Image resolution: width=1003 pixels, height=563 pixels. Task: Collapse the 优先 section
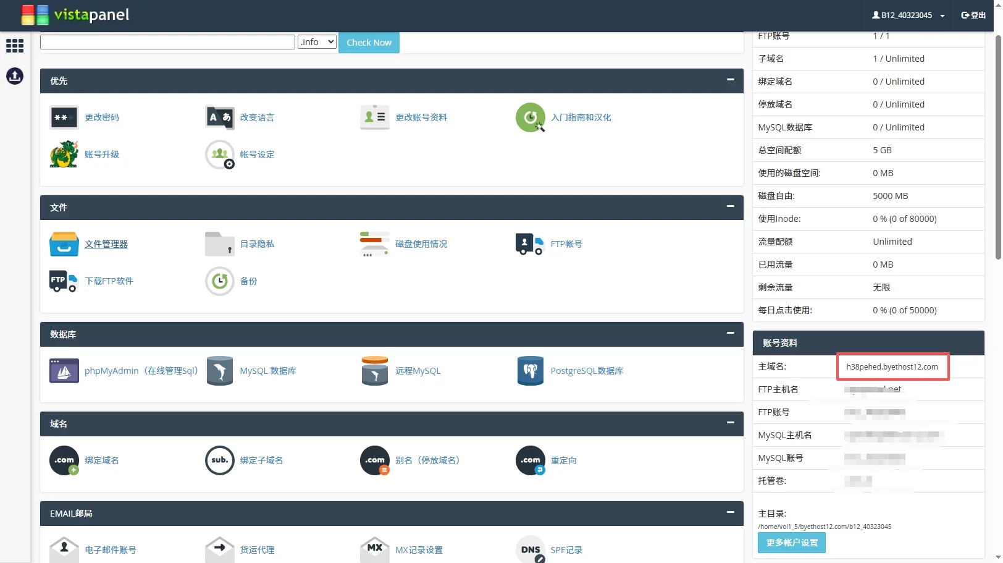coord(730,80)
